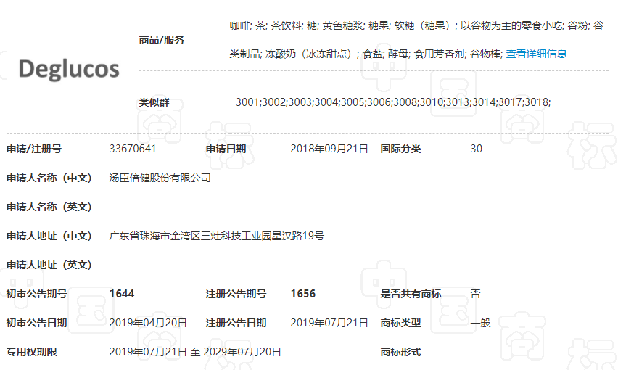
Task: Click preliminary announcement issue 1644
Action: 122,294
